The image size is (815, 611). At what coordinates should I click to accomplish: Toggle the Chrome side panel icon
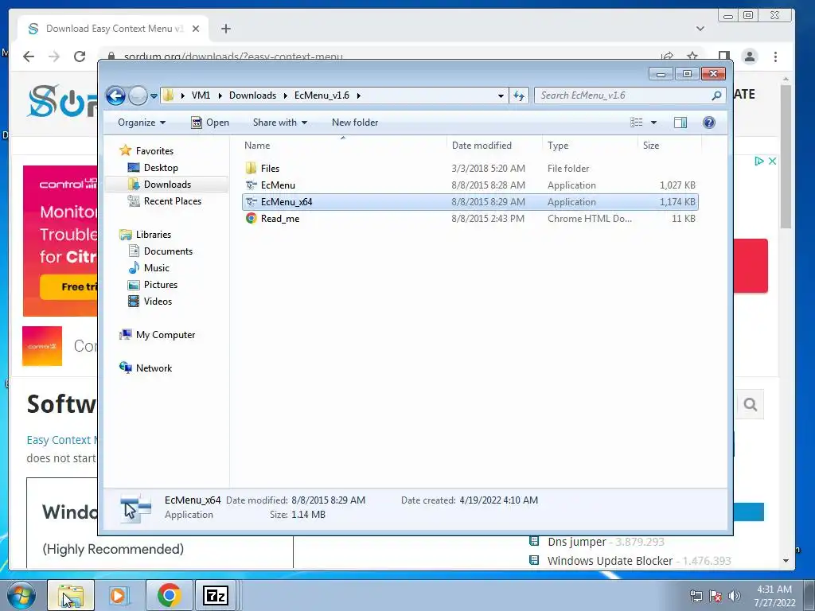point(724,56)
